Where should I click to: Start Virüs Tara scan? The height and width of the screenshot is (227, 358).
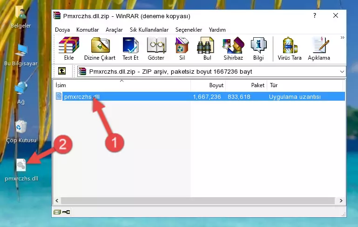coord(290,48)
